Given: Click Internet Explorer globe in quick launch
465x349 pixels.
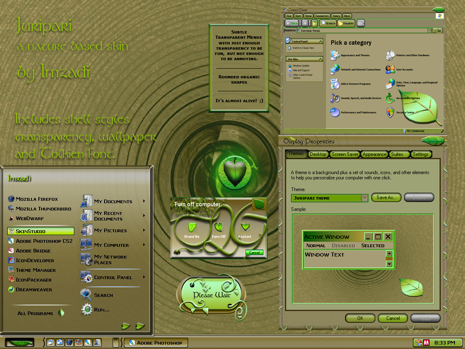Looking at the screenshot, I should click(69, 342).
